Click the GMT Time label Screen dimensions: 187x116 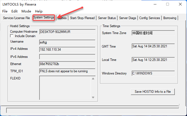pyautogui.click(x=109, y=47)
